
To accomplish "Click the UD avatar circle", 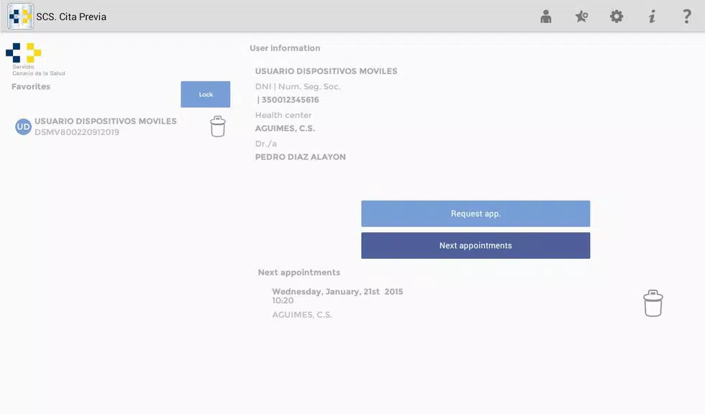I will [x=22, y=126].
